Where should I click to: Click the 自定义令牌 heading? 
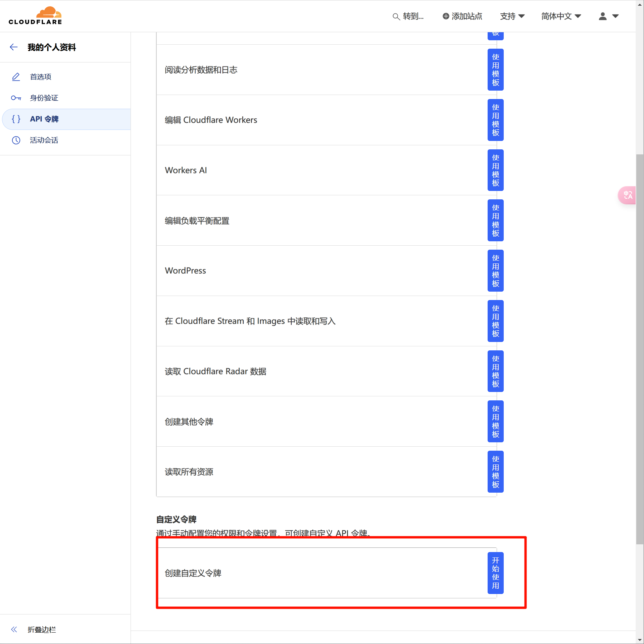(176, 519)
